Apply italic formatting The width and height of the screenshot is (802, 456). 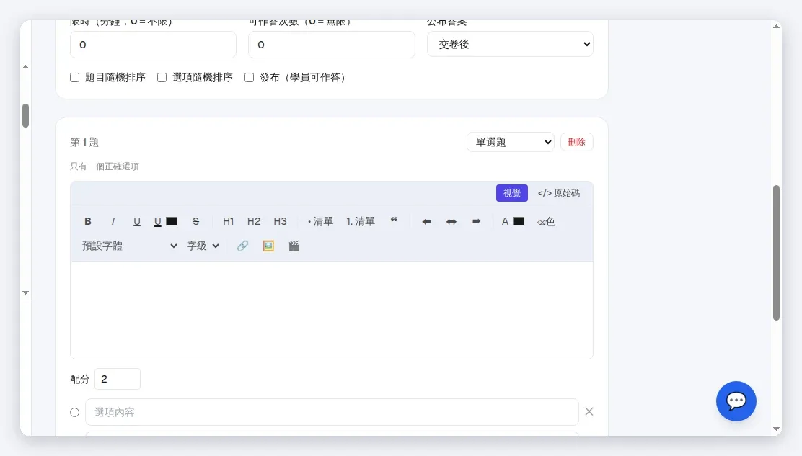point(113,221)
